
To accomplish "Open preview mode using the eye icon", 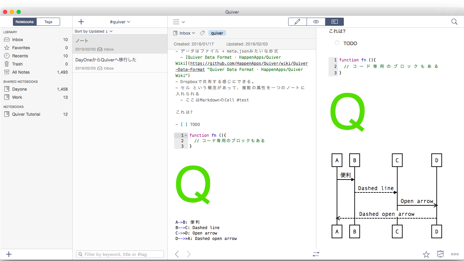I will (x=316, y=21).
